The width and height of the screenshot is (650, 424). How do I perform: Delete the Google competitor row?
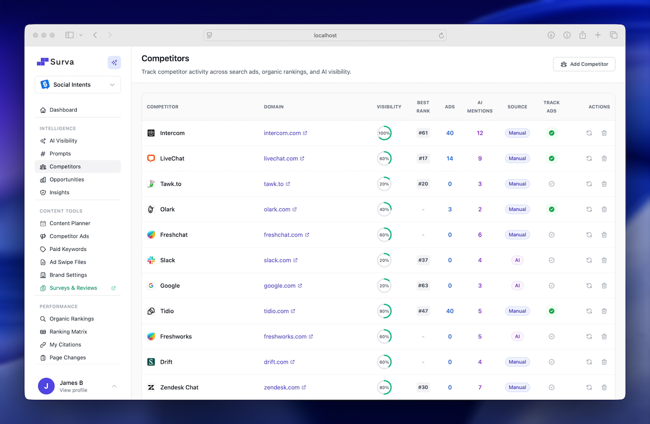604,286
